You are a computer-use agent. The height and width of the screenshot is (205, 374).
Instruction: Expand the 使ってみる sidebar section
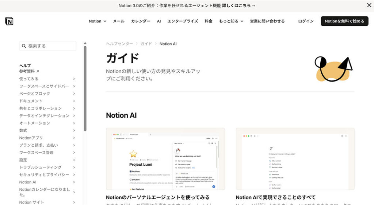[x=74, y=79]
